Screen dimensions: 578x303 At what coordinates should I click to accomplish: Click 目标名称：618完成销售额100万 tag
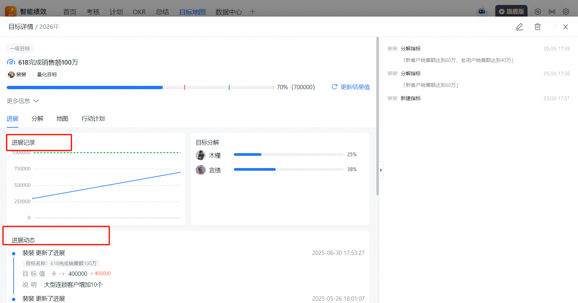coord(61,264)
